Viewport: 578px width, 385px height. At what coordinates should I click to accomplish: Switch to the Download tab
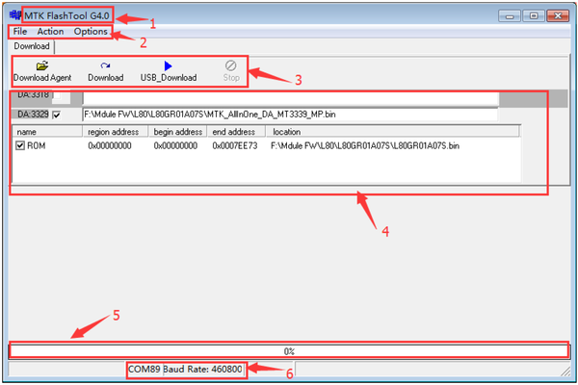point(32,46)
